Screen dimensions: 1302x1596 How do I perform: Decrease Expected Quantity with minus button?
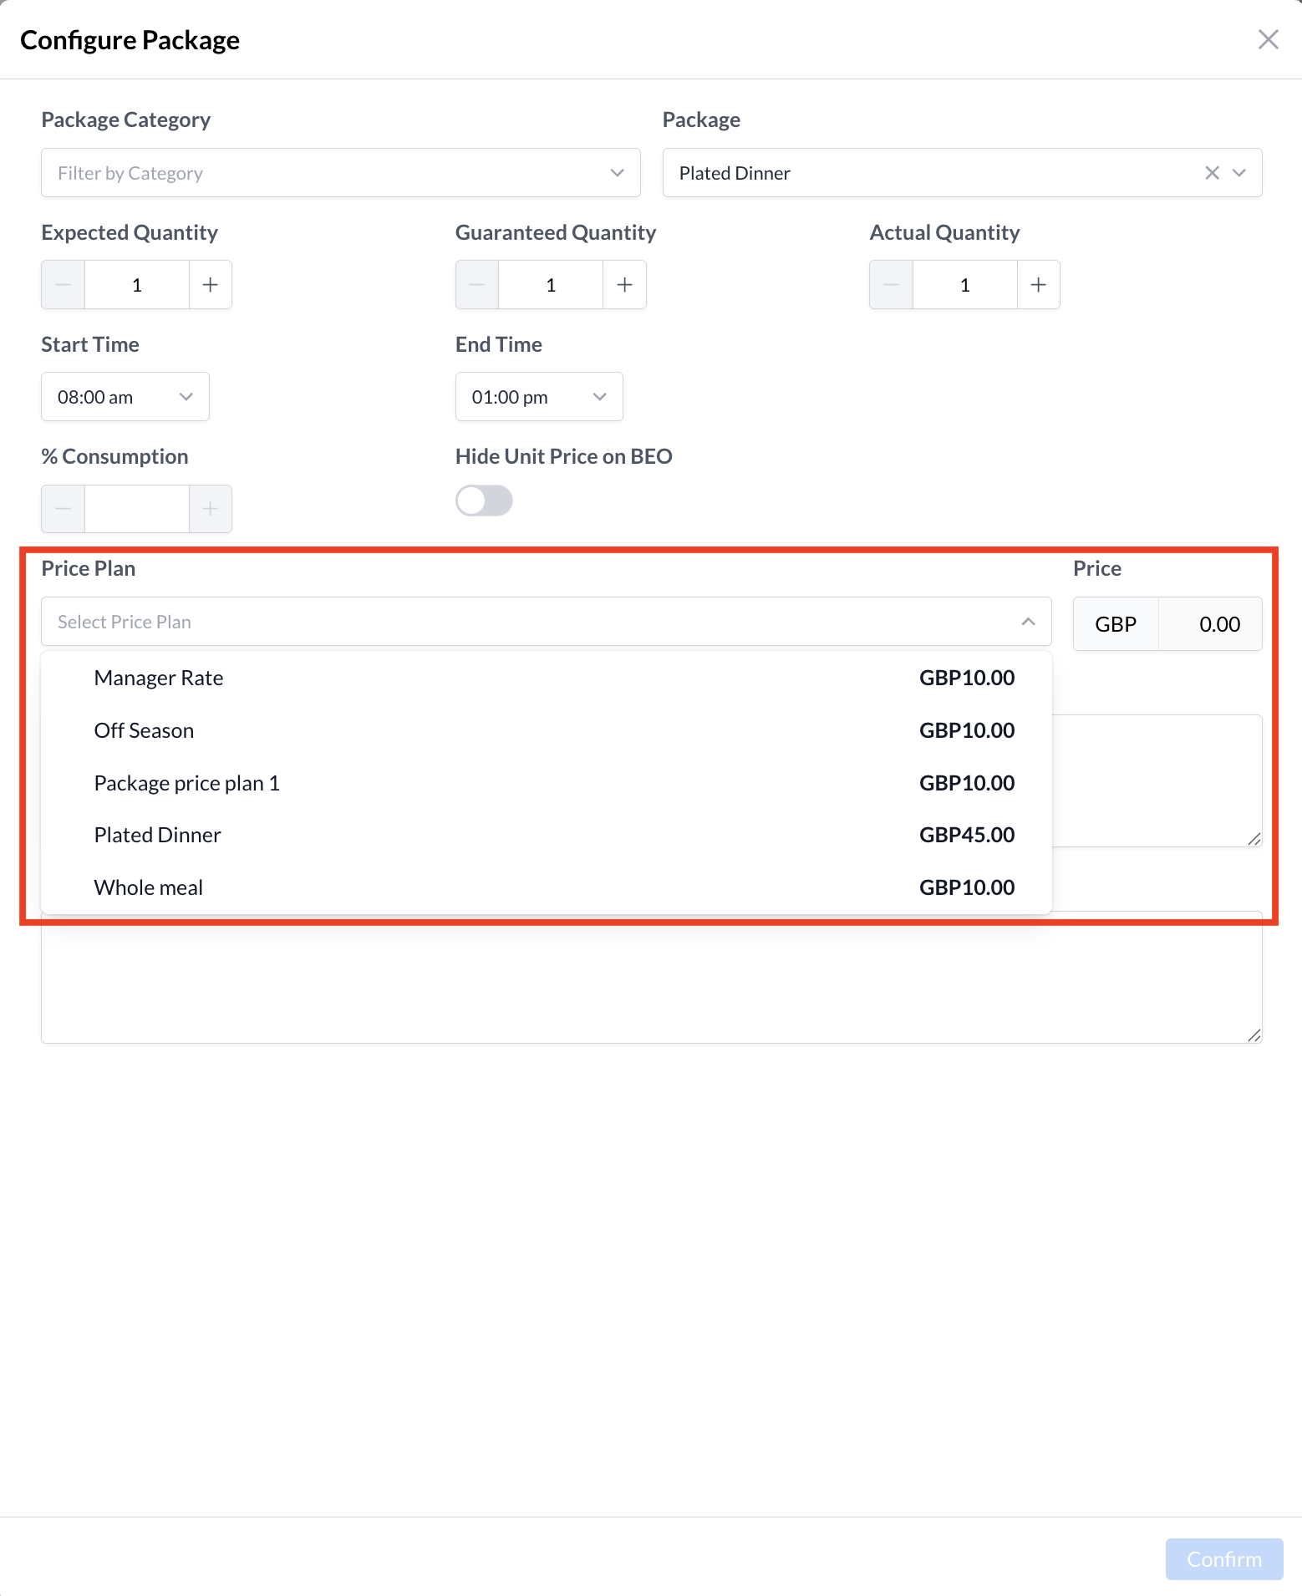[x=64, y=285]
